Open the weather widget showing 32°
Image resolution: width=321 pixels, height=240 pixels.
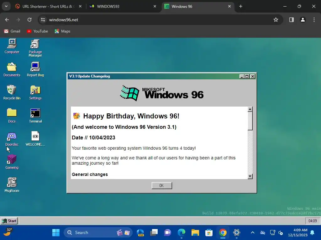8,232
